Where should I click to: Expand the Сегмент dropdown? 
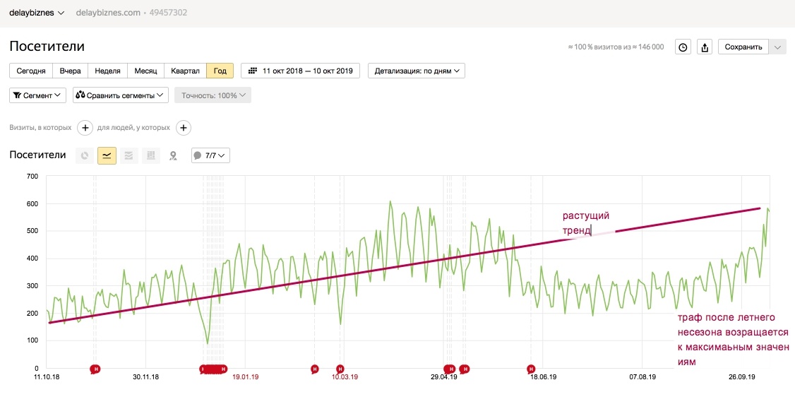[x=38, y=95]
